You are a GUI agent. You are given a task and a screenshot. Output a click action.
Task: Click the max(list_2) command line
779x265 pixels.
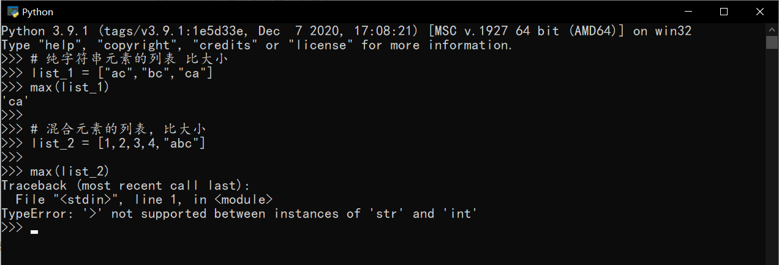pos(55,172)
